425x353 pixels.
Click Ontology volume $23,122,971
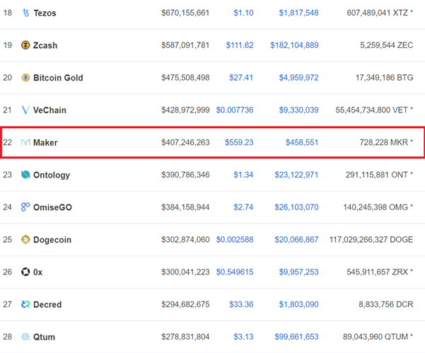click(x=296, y=175)
